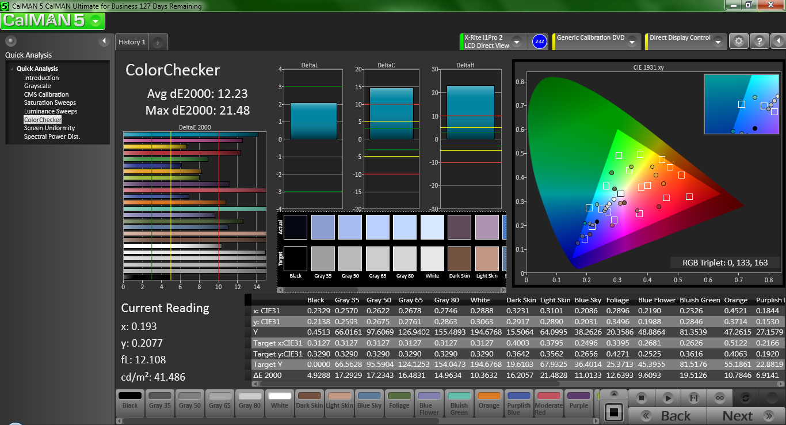Click the bracketed single-read icon
786x425 pixels.
click(694, 398)
